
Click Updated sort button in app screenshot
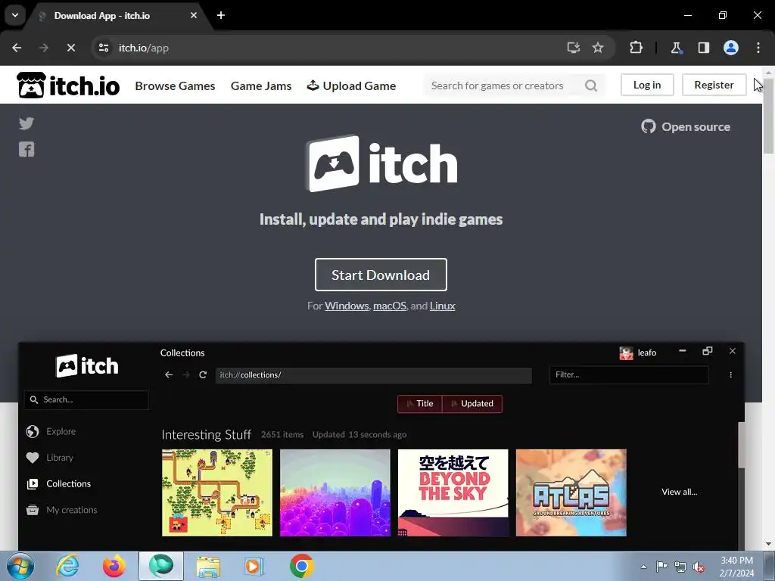[x=472, y=404]
